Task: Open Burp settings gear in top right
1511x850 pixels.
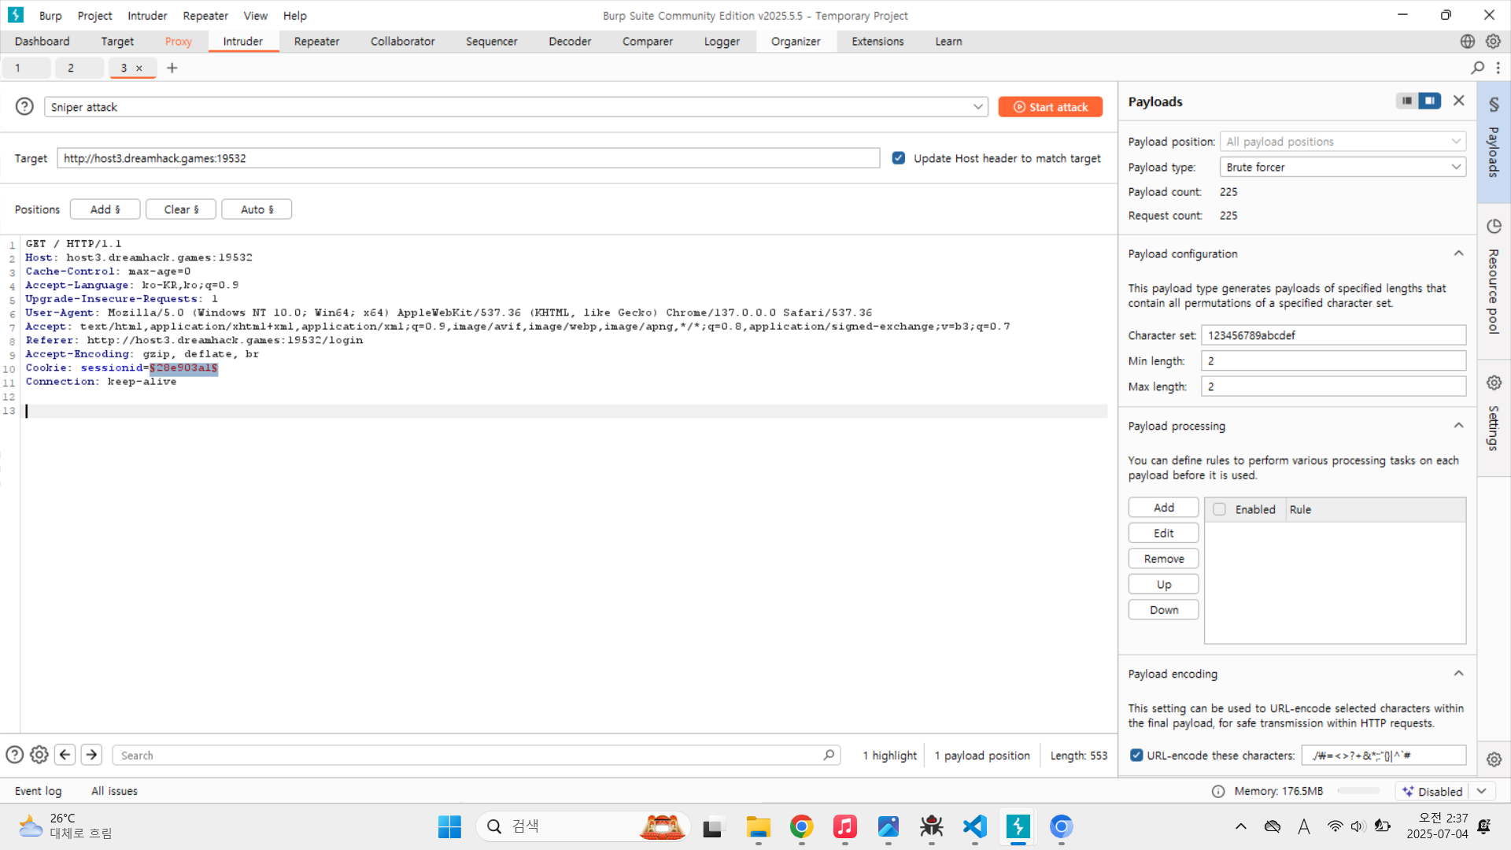Action: (1493, 41)
